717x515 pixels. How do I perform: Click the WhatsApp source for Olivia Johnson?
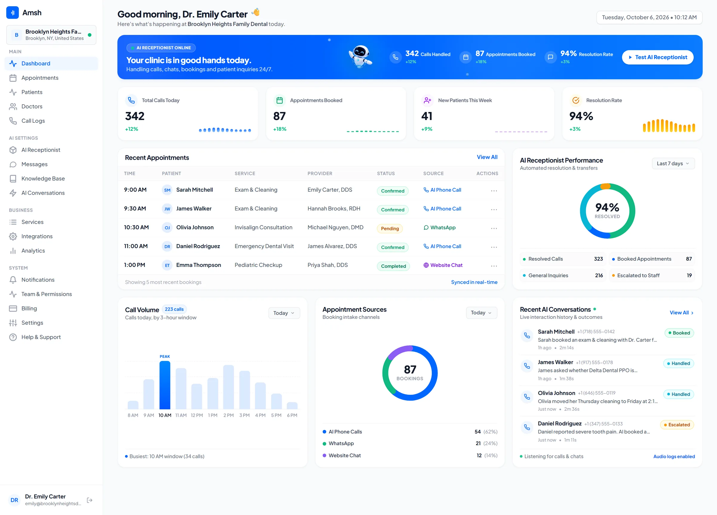[x=439, y=227]
